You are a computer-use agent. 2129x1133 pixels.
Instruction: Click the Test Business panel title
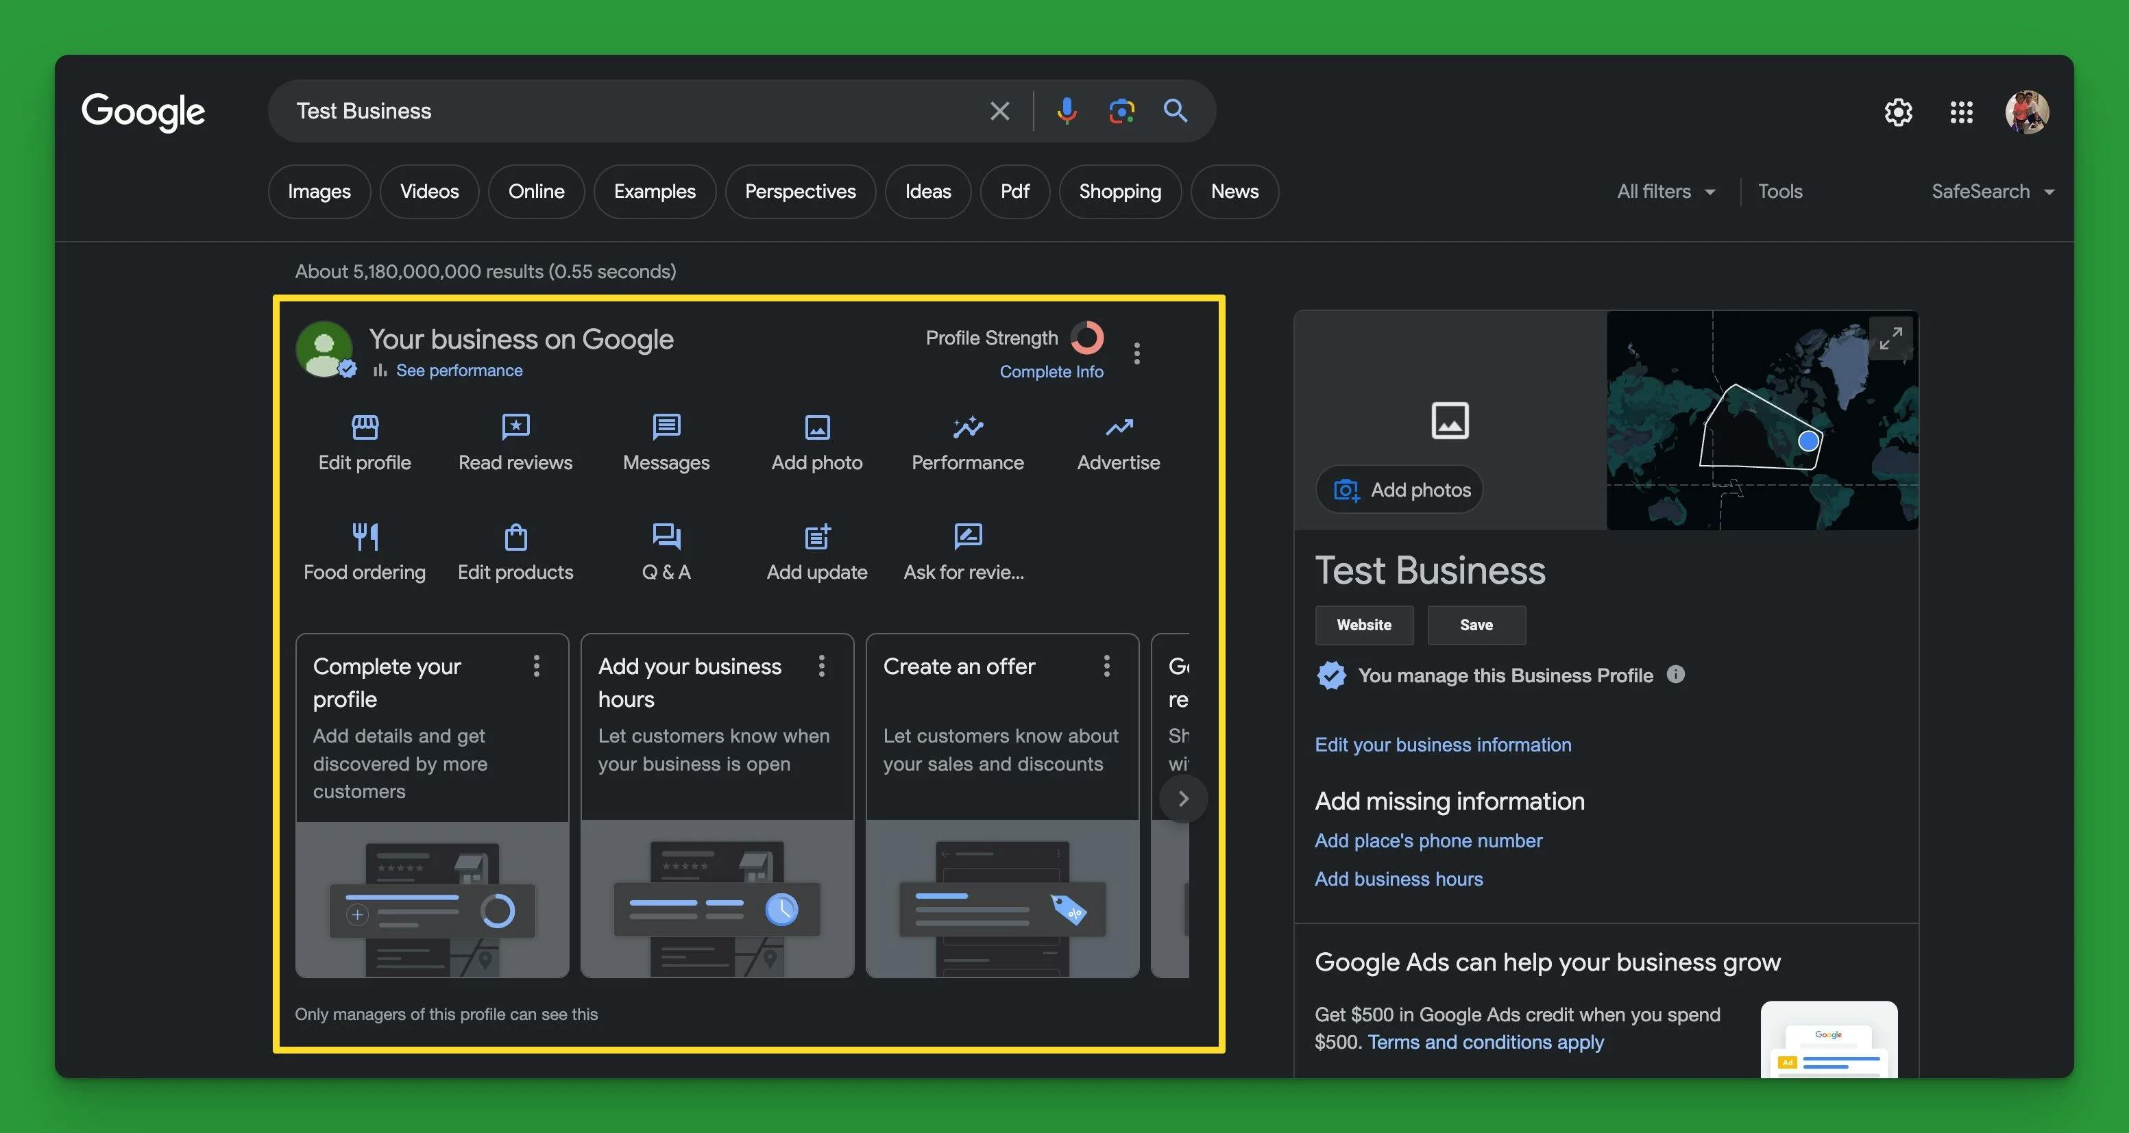pyautogui.click(x=1430, y=571)
